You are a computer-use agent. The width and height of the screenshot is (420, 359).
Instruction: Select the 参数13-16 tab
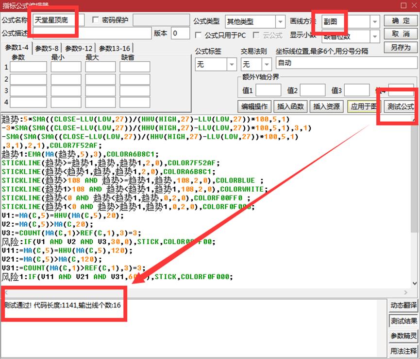point(115,48)
